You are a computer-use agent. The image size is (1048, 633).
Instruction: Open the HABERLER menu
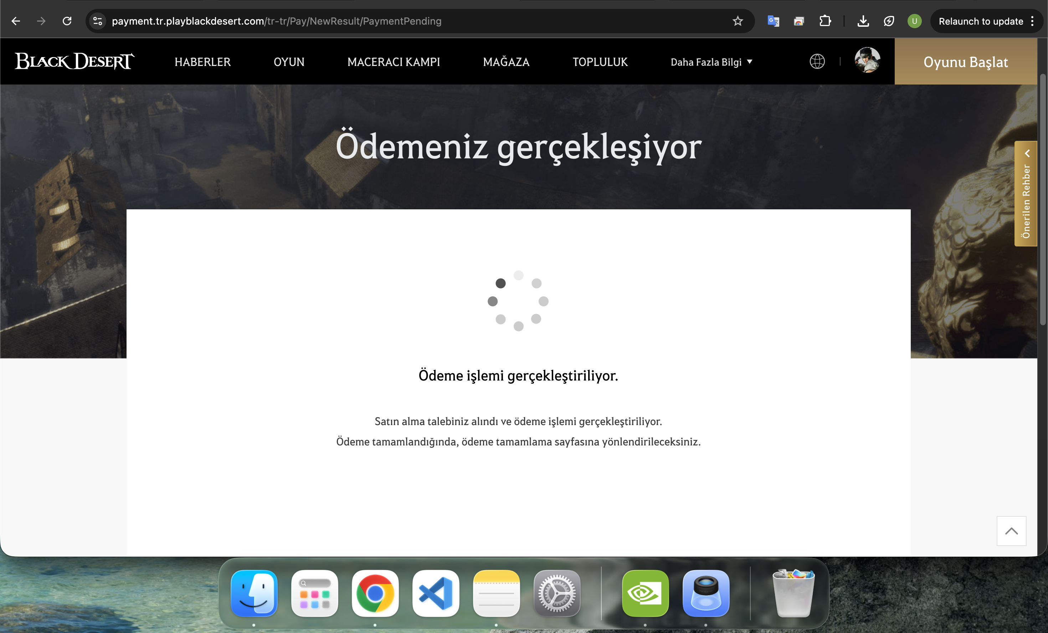[202, 62]
